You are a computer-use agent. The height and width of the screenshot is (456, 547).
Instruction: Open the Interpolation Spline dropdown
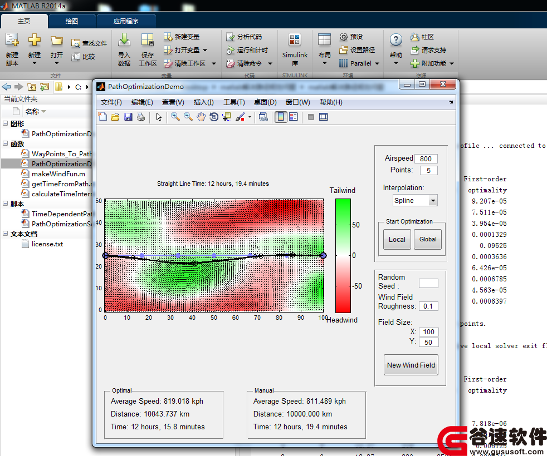pyautogui.click(x=415, y=200)
